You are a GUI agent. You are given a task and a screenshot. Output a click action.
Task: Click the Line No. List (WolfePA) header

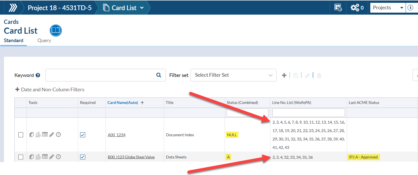(x=292, y=103)
